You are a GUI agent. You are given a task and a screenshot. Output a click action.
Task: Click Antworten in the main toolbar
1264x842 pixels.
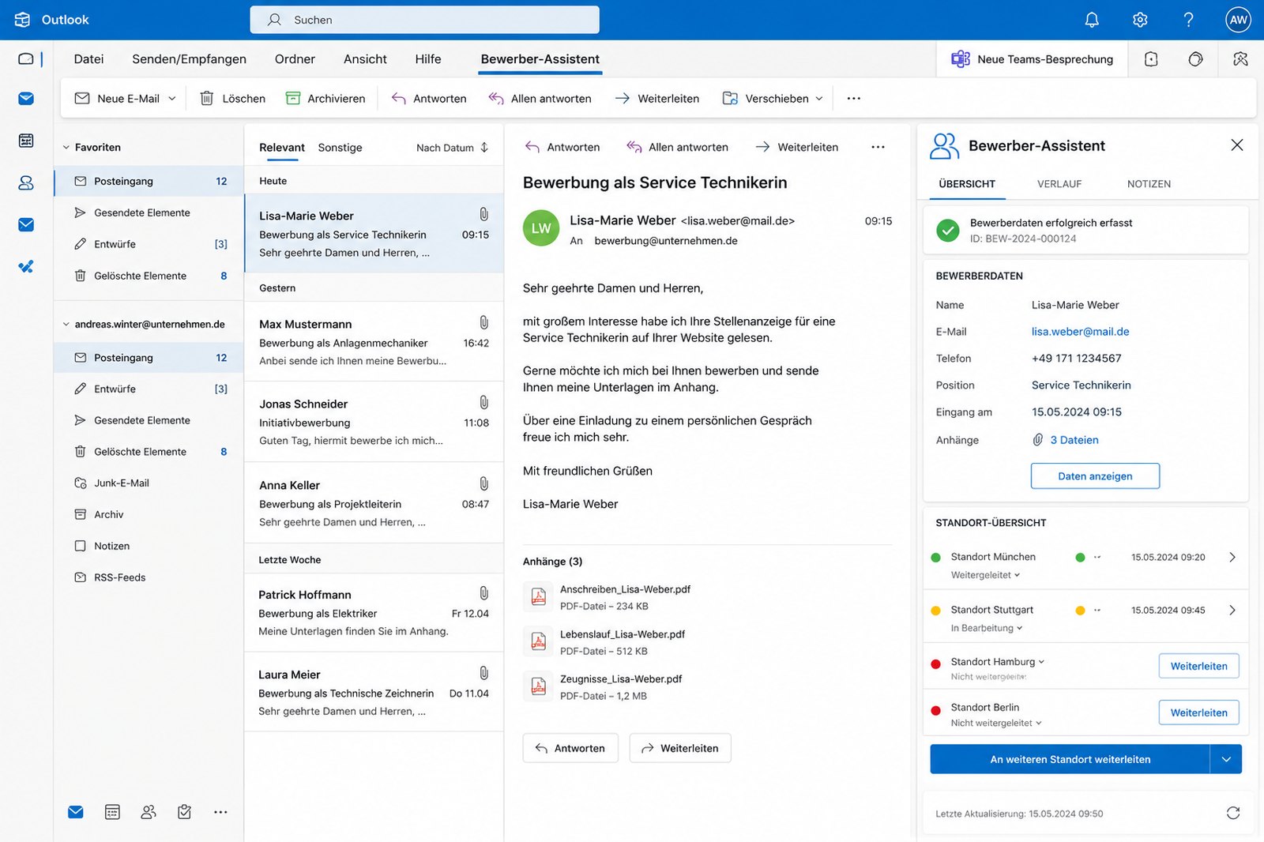(429, 99)
